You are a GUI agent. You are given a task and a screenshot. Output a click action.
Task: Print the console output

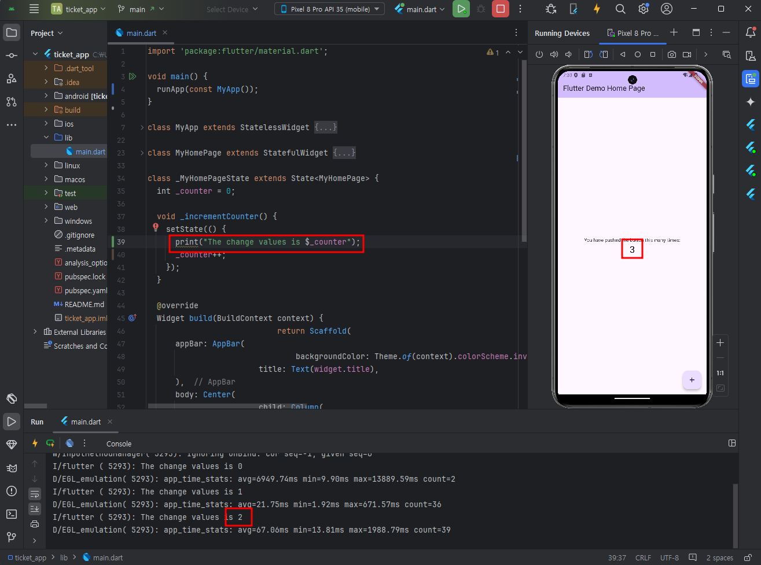tap(35, 524)
